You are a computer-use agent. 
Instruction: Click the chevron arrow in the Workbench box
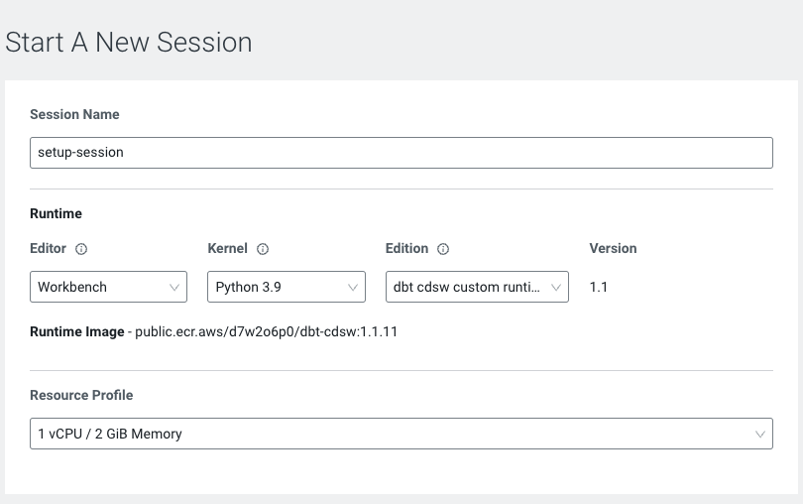click(174, 287)
